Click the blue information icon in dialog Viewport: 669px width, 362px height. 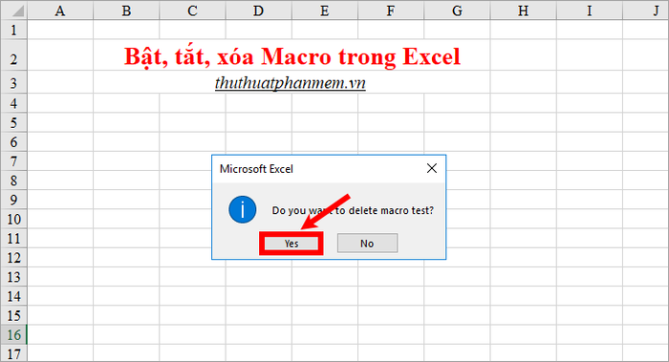[x=243, y=210]
